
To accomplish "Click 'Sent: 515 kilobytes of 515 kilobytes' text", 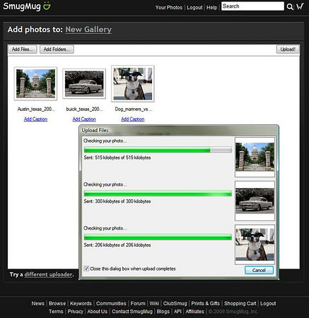I will point(117,158).
